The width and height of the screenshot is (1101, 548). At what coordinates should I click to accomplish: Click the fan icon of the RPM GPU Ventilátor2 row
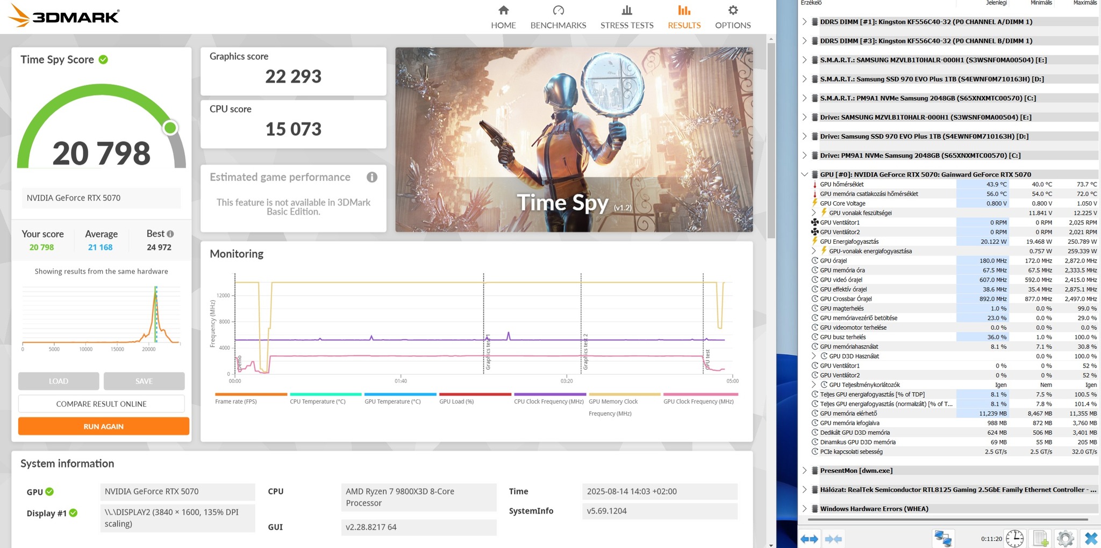(814, 232)
